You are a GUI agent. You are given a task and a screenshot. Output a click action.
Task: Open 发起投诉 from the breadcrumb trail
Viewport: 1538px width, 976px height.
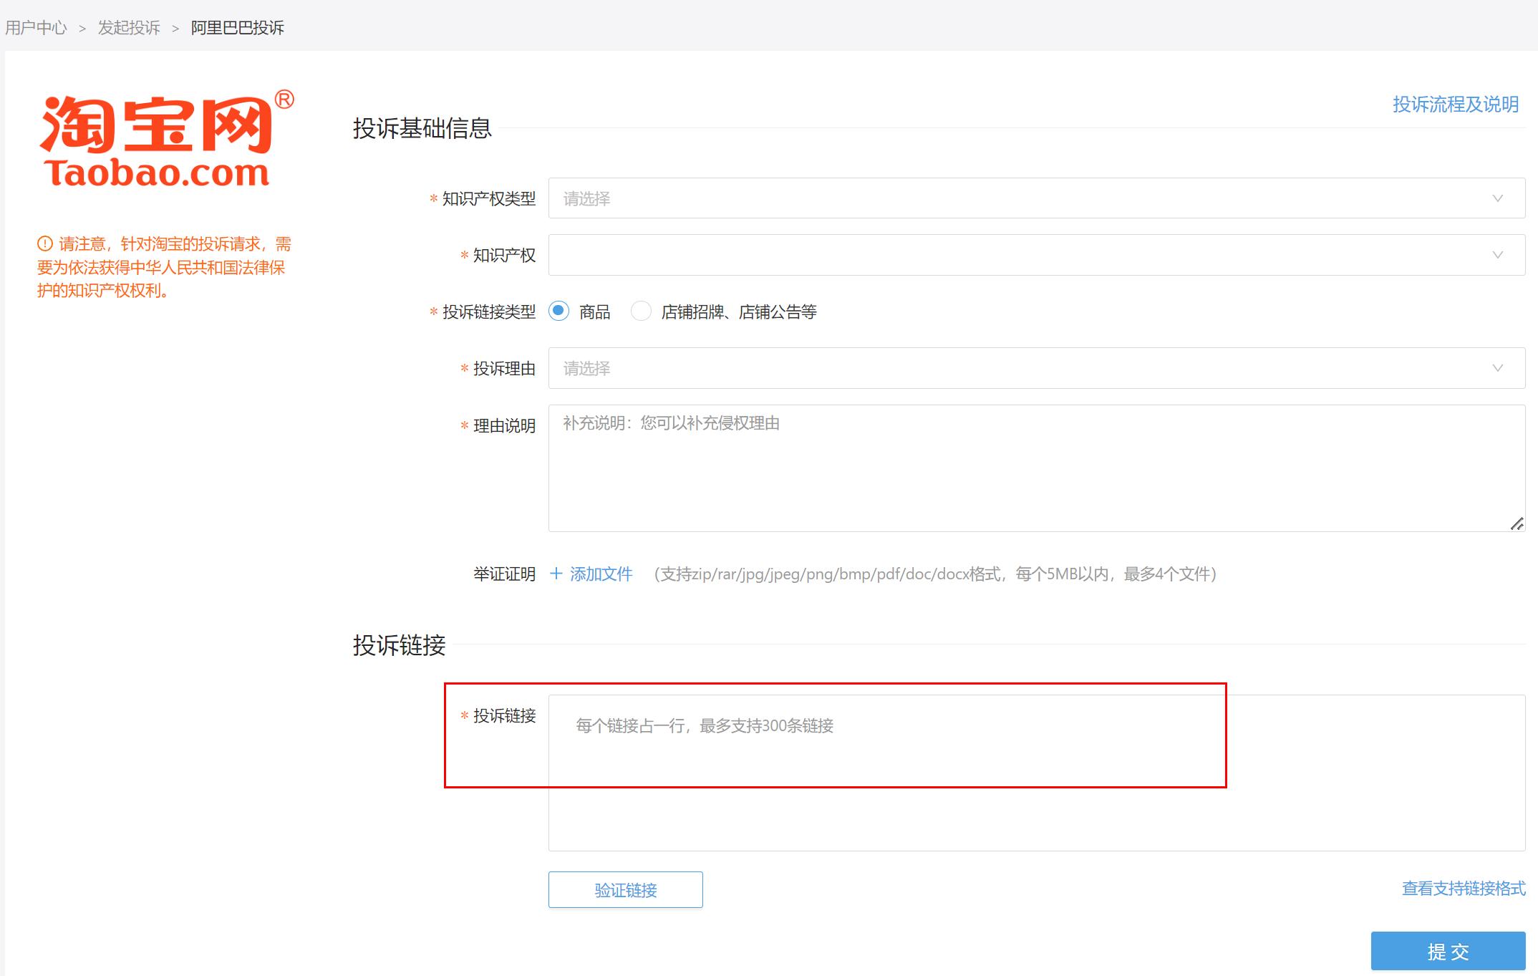point(129,28)
